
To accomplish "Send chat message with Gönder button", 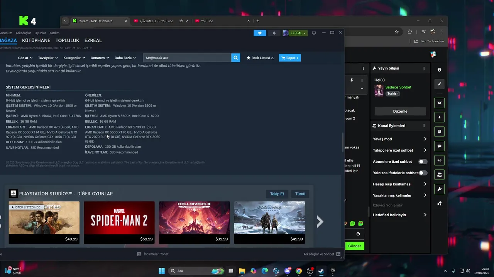I will [355, 246].
